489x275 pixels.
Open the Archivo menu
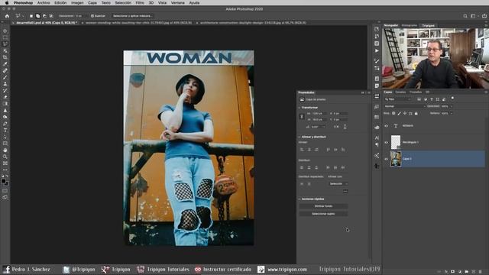coord(44,2)
